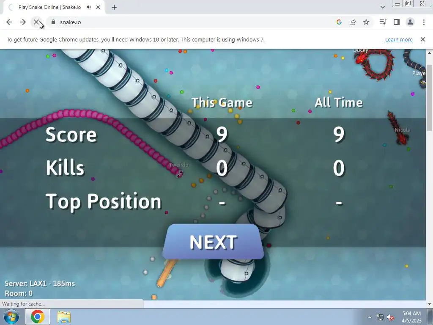Open the Google icon in address bar
The height and width of the screenshot is (325, 433).
[339, 22]
